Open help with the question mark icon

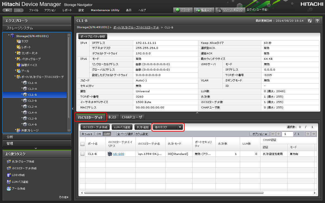coord(317,21)
